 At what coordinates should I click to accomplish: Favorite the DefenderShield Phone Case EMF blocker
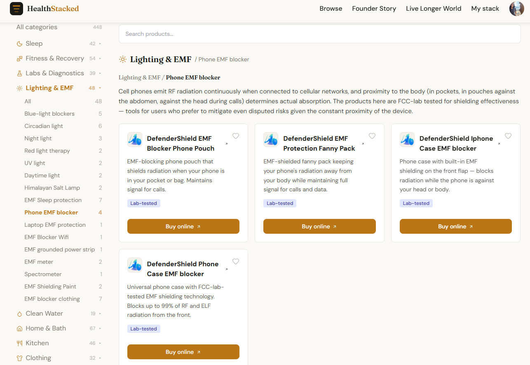pos(236,261)
